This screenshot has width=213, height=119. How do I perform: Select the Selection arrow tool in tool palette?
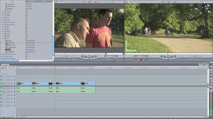(x=211, y=65)
